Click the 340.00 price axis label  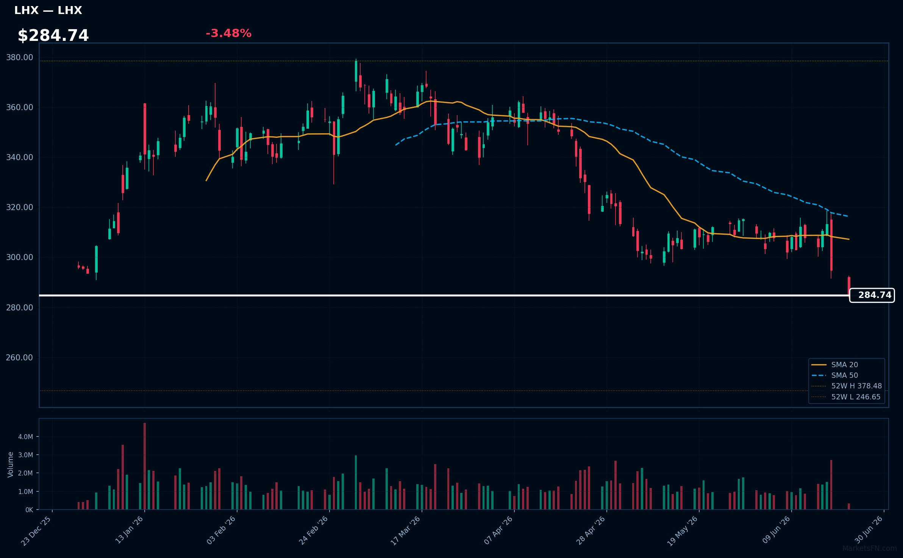coord(20,157)
